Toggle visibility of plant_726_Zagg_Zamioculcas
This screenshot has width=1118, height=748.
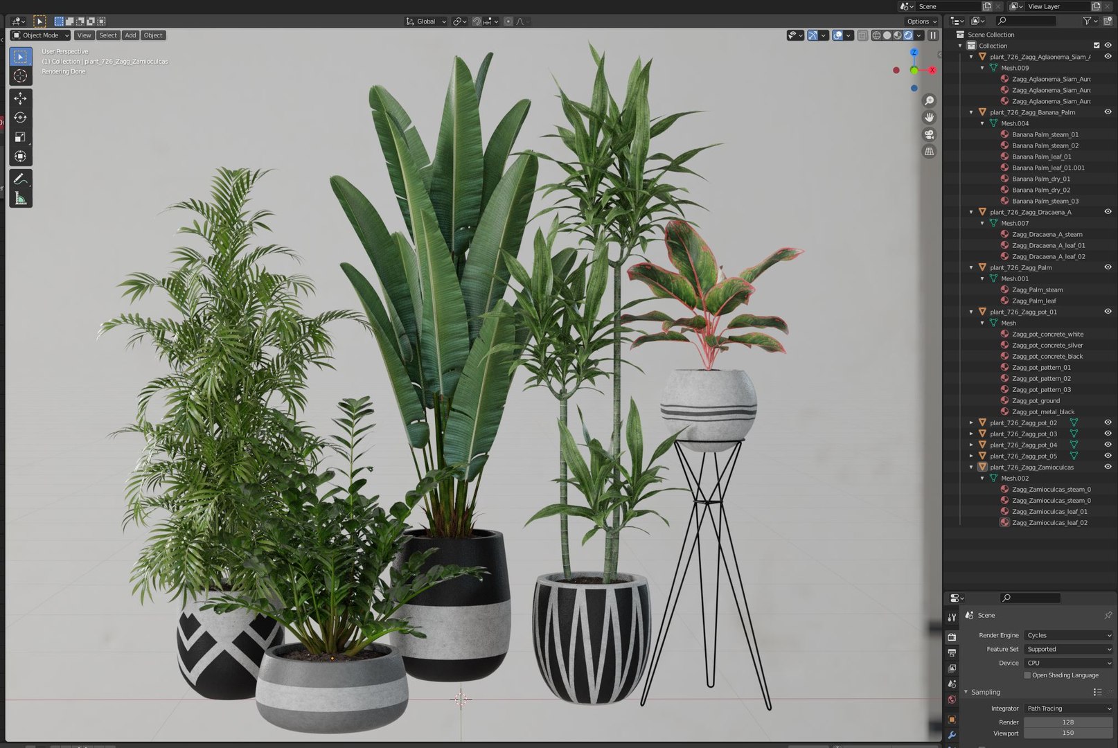click(1108, 467)
